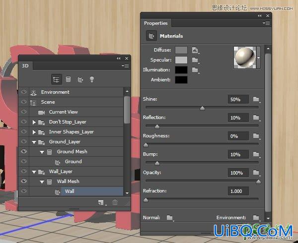The width and height of the screenshot is (298, 243).
Task: Open the Bump texture folder icon
Action: point(256,154)
